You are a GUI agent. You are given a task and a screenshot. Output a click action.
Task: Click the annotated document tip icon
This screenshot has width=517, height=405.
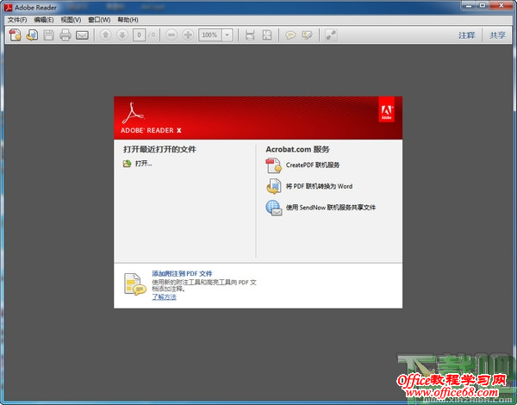coord(134,283)
